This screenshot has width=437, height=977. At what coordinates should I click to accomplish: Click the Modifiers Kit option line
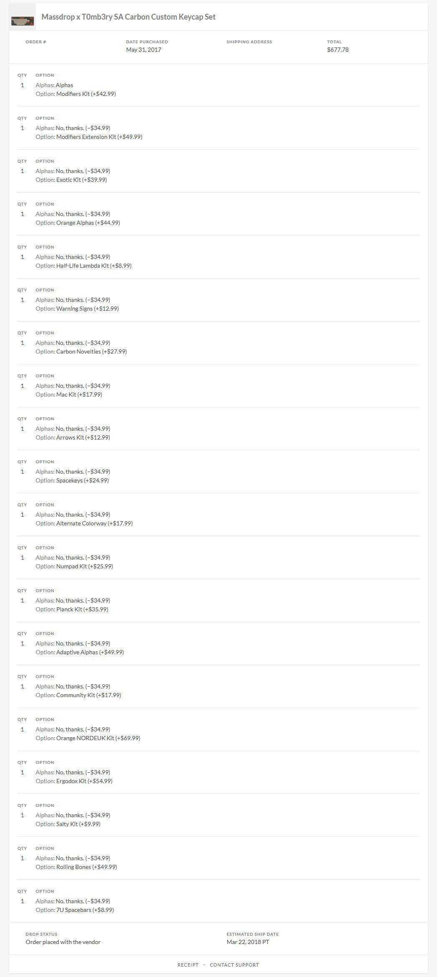76,94
